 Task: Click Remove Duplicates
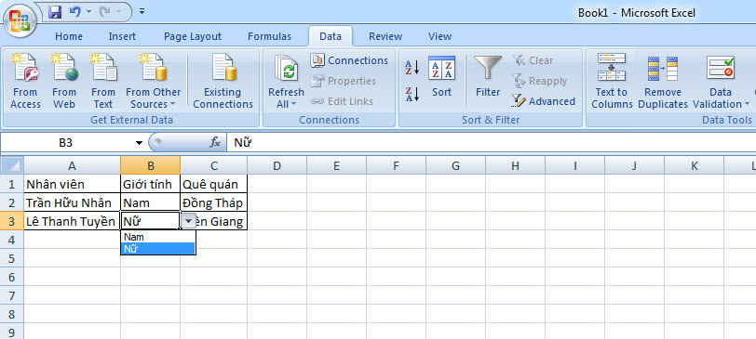tap(663, 81)
